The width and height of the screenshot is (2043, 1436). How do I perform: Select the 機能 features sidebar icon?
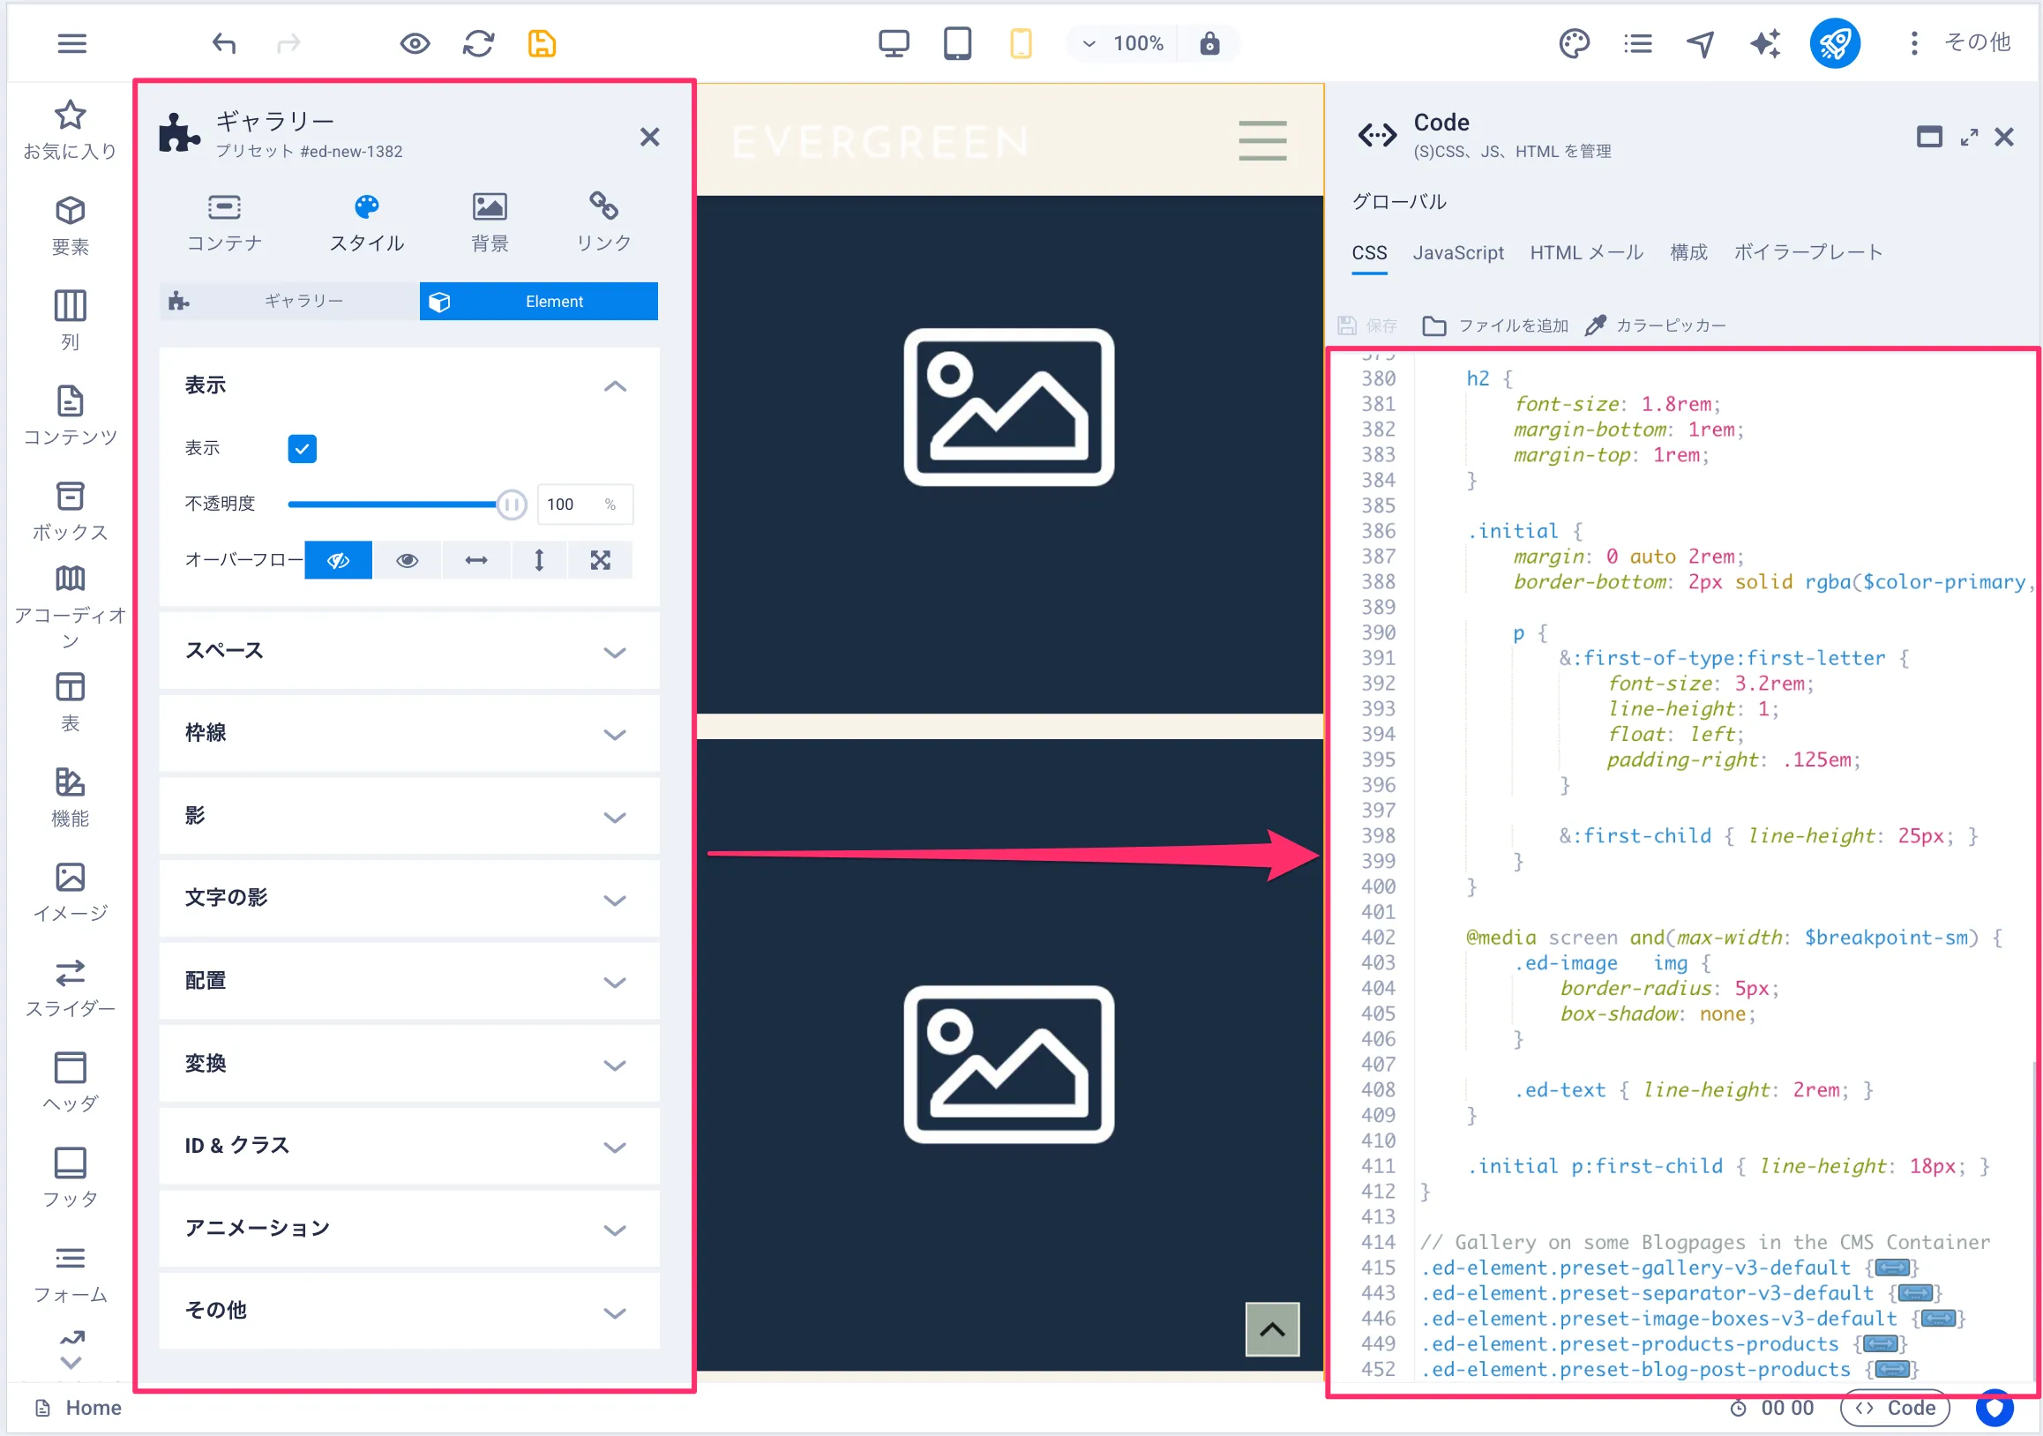pyautogui.click(x=71, y=797)
